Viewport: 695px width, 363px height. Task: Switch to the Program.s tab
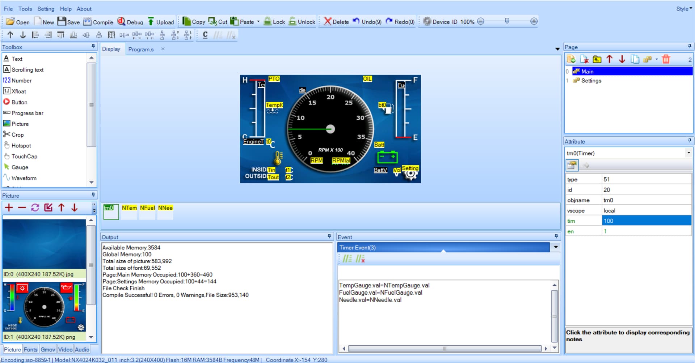pyautogui.click(x=141, y=49)
